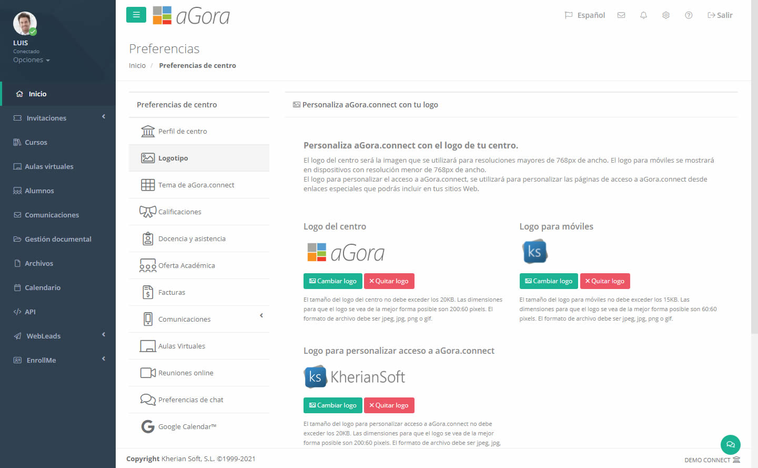Image resolution: width=758 pixels, height=468 pixels.
Task: Open API in the sidebar
Action: pyautogui.click(x=58, y=312)
